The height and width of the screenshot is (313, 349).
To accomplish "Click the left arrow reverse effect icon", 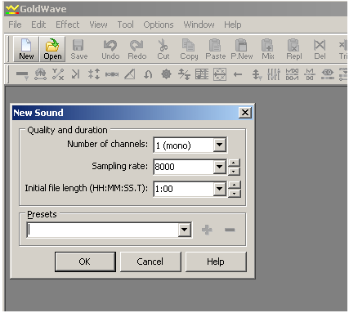I will [x=238, y=74].
